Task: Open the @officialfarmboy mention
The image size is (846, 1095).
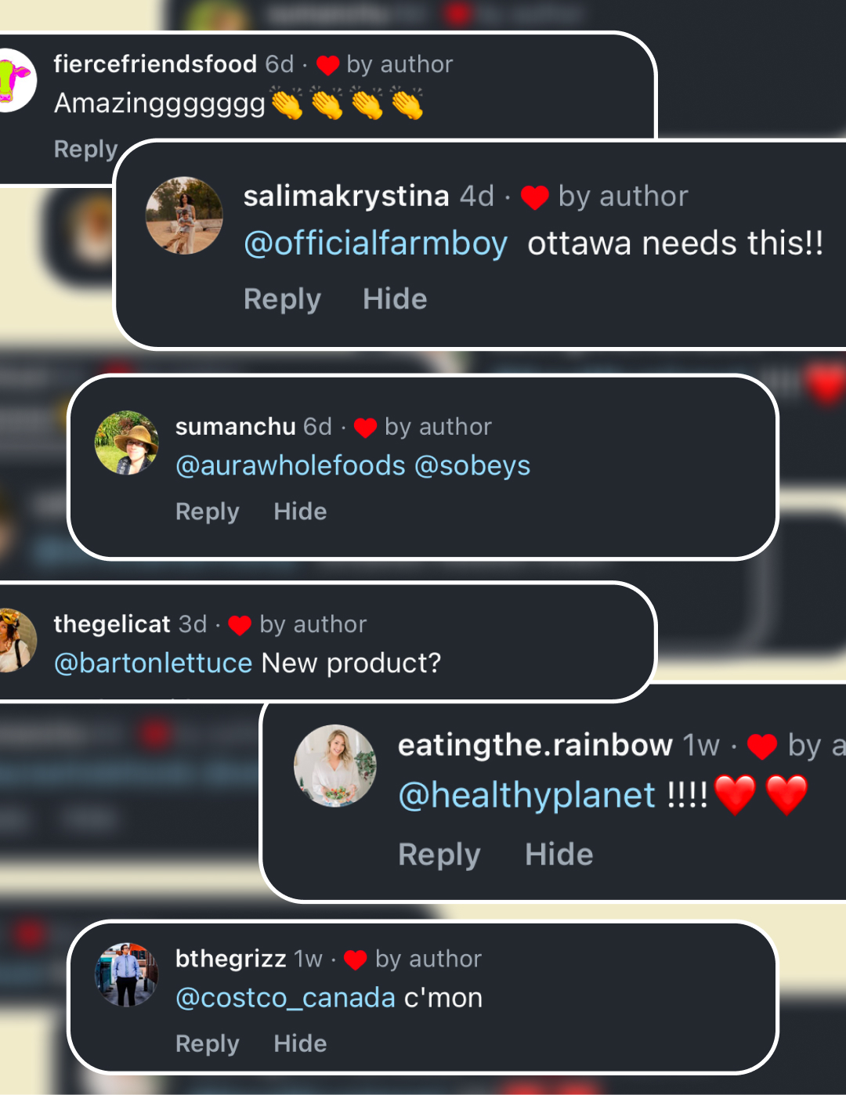Action: tap(376, 244)
